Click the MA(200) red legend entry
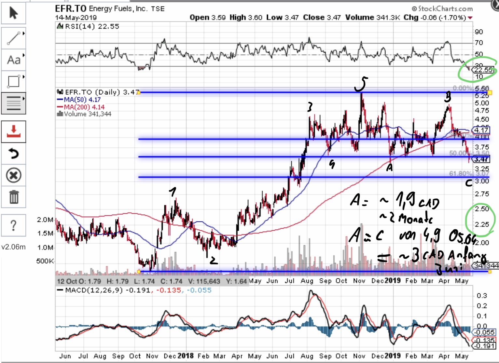Image resolution: width=499 pixels, height=363 pixels. pyautogui.click(x=81, y=107)
